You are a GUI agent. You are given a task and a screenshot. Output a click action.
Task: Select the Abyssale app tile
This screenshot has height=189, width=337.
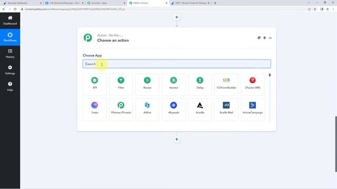pyautogui.click(x=173, y=109)
